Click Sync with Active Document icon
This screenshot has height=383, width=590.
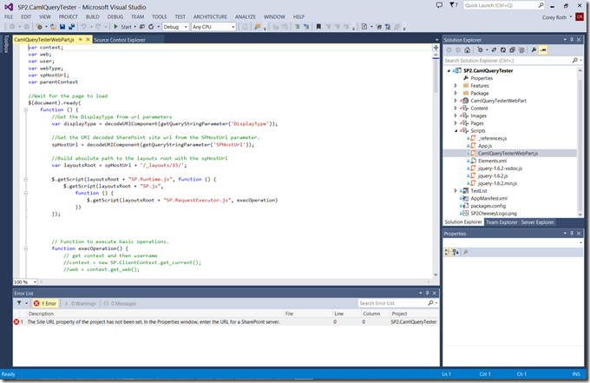pyautogui.click(x=494, y=50)
